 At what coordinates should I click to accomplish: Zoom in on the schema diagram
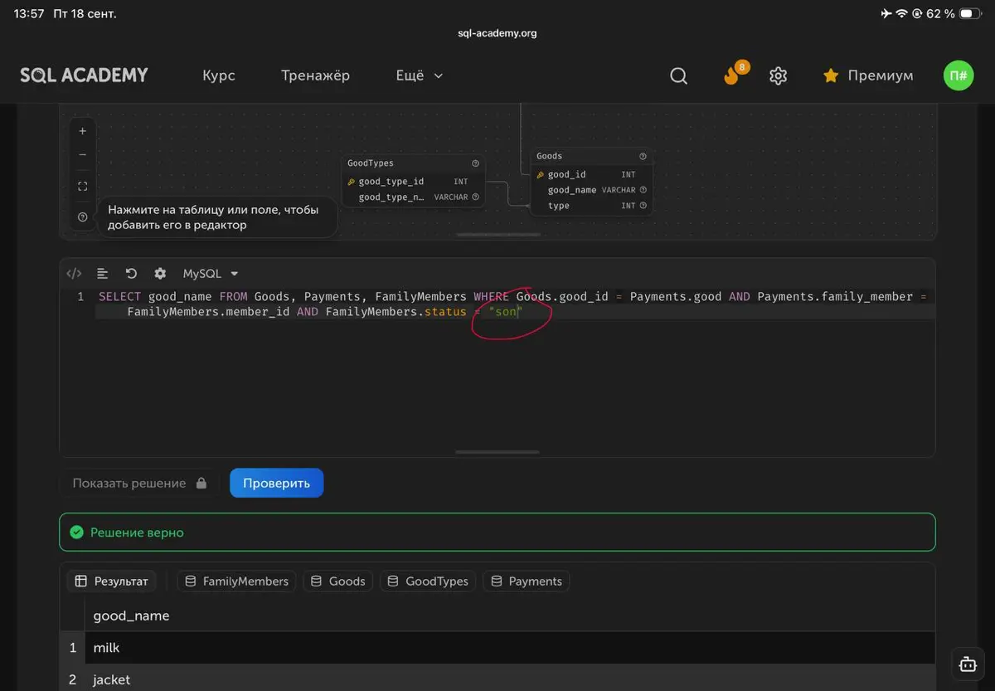pyautogui.click(x=82, y=131)
